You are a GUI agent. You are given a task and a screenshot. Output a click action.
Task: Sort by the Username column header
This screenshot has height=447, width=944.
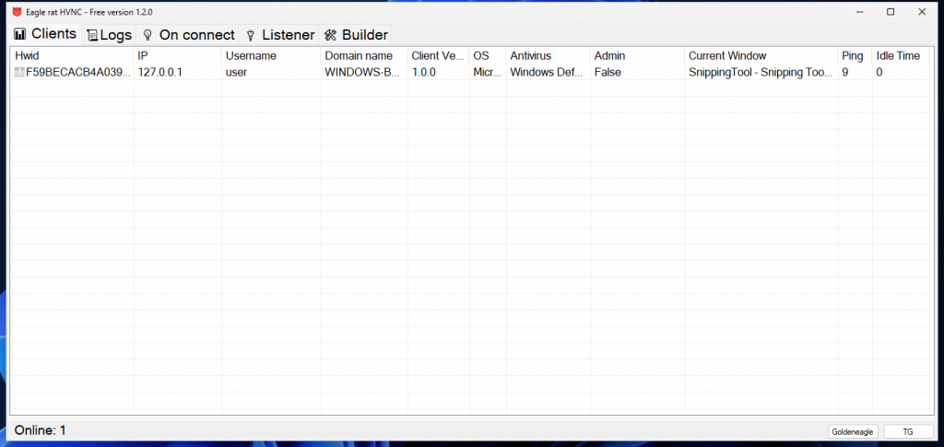click(x=271, y=56)
